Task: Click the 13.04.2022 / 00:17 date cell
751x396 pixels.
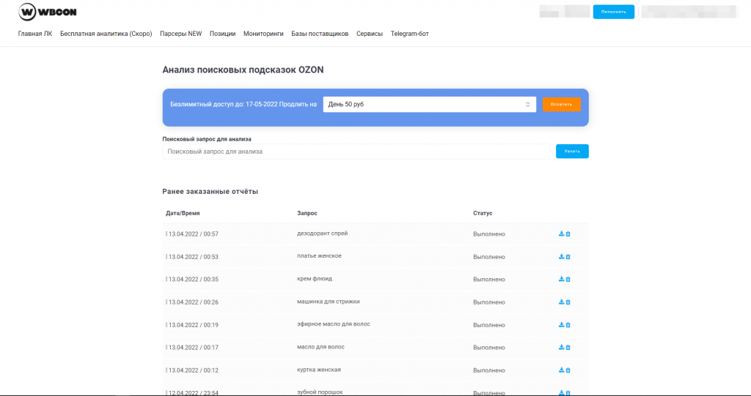Action: coord(194,348)
